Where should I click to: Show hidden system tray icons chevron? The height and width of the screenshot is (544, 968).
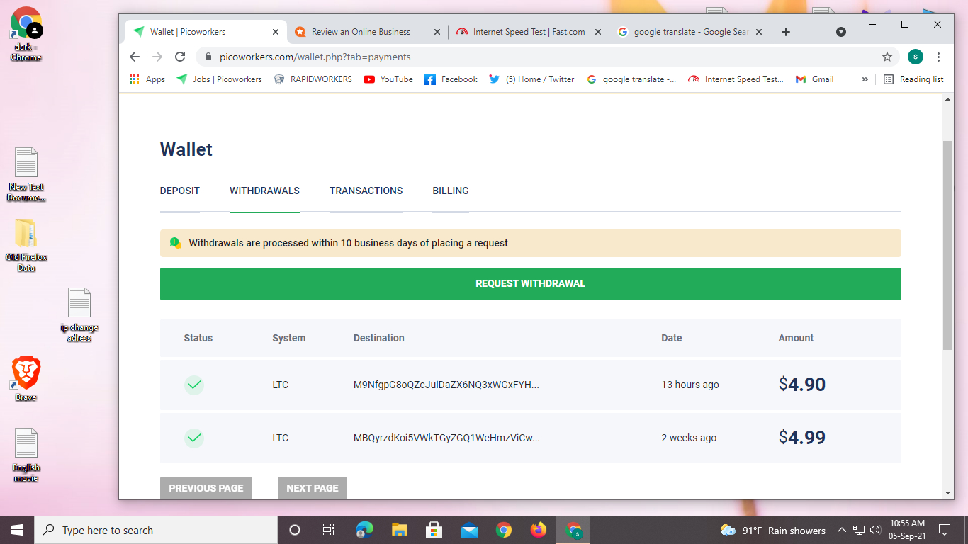pyautogui.click(x=842, y=530)
